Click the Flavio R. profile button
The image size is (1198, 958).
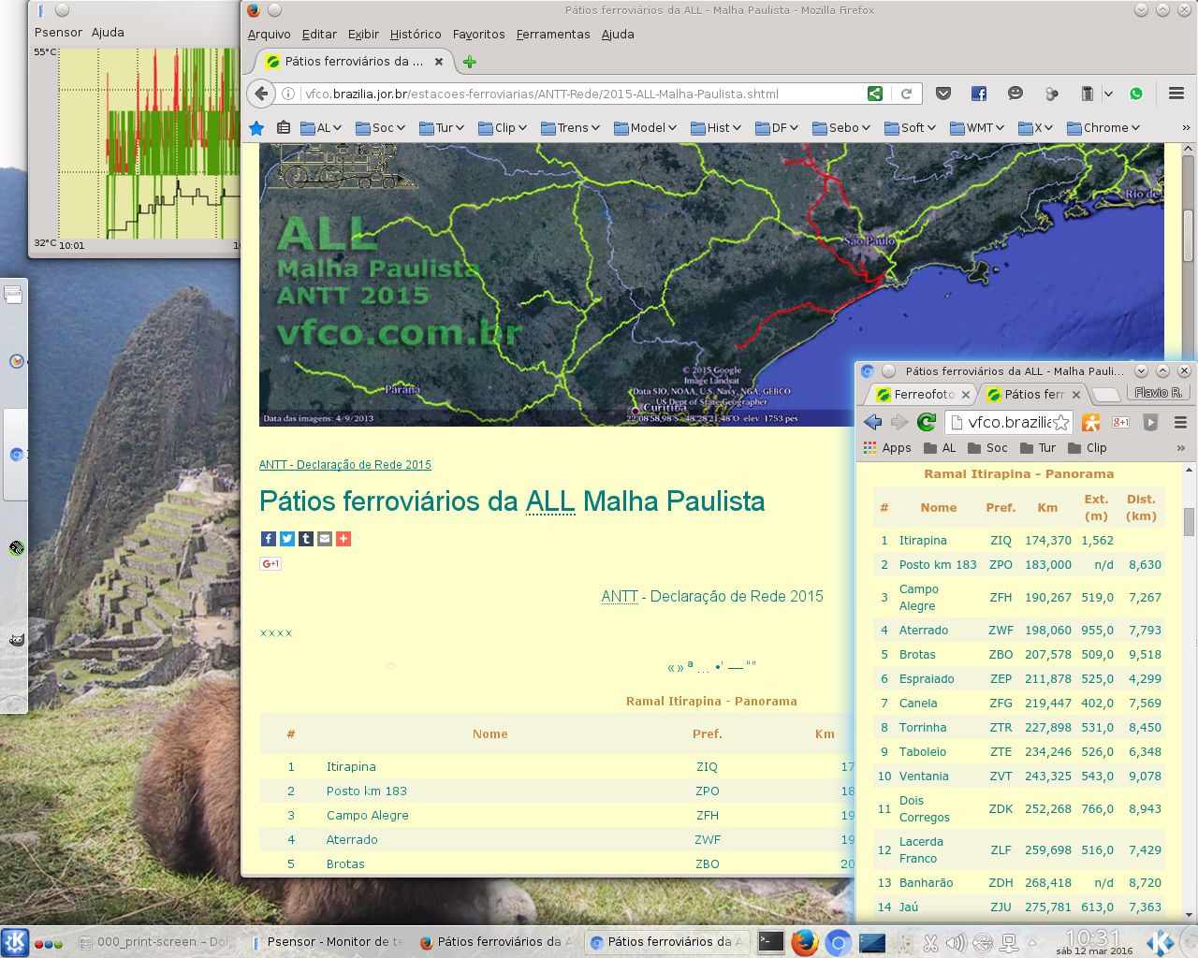1158,393
